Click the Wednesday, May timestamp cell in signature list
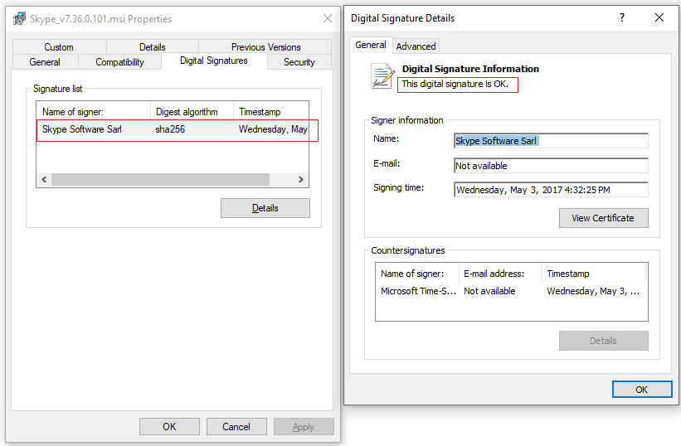Viewport: 681px width, 446px height. (x=273, y=129)
